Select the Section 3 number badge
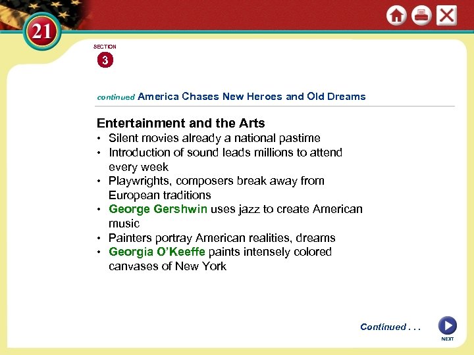The width and height of the screenshot is (474, 355). 105,60
